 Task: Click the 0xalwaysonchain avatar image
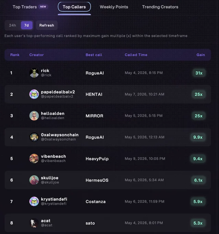pyautogui.click(x=34, y=137)
